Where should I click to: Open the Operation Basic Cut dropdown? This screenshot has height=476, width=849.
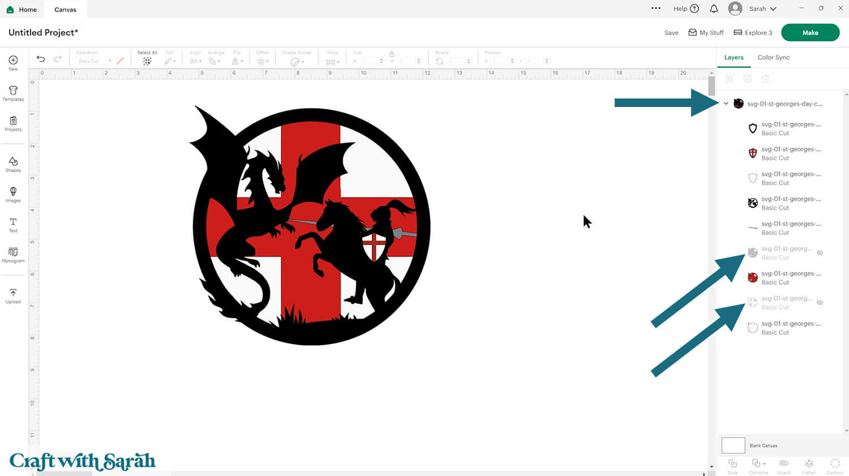click(94, 61)
